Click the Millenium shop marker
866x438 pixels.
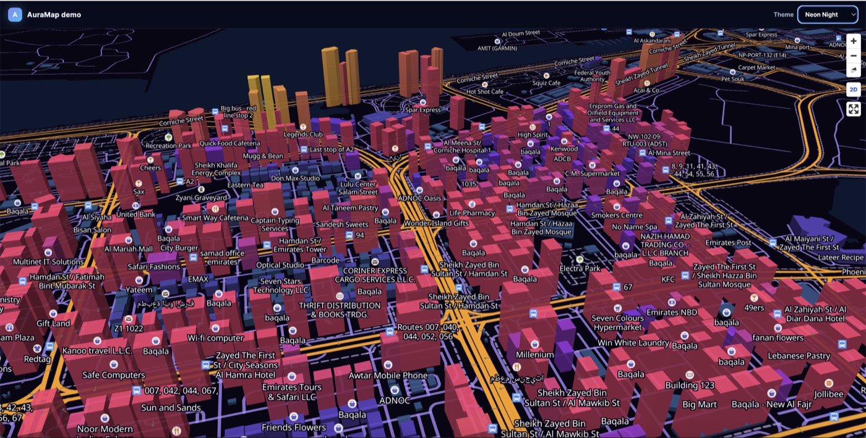tap(534, 345)
